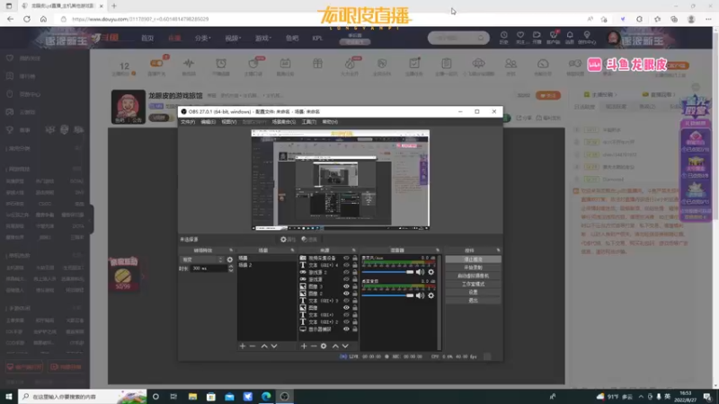This screenshot has width=719, height=404.
Task: Click the browser refresh icon
Action: (27, 19)
